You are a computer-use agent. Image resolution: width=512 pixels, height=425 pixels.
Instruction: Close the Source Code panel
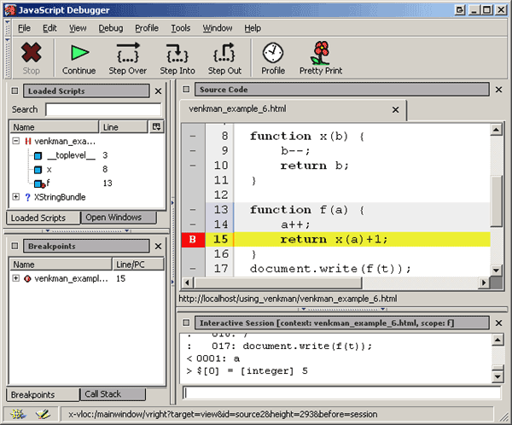(x=498, y=90)
